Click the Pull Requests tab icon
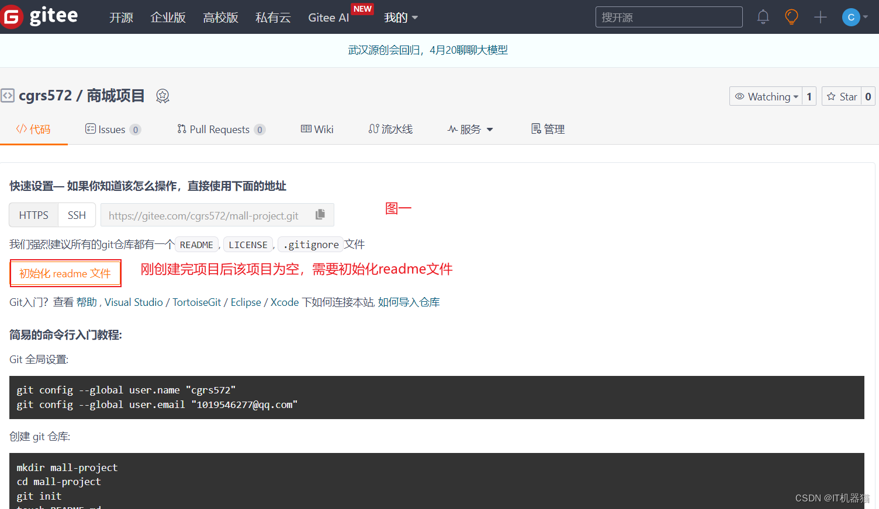 182,128
